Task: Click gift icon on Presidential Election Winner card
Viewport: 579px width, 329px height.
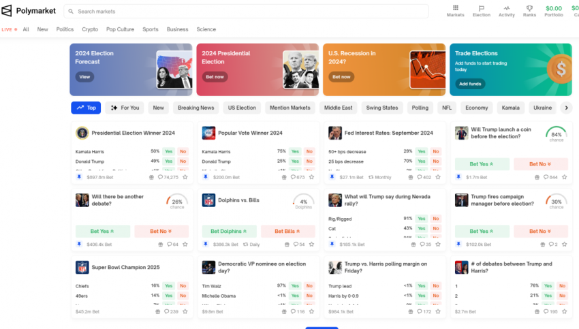Action: 151,177
